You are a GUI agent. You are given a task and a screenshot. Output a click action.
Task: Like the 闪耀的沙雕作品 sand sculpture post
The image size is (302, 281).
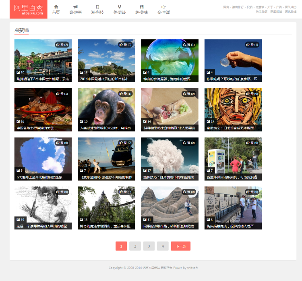point(189,192)
